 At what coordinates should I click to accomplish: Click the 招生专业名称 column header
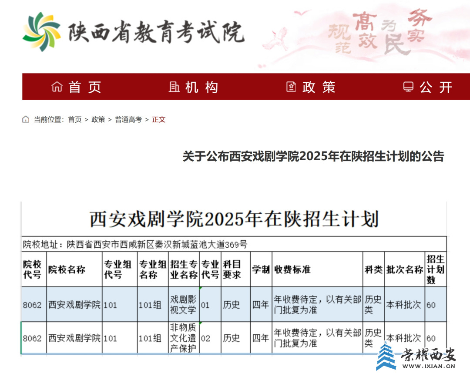[184, 269]
